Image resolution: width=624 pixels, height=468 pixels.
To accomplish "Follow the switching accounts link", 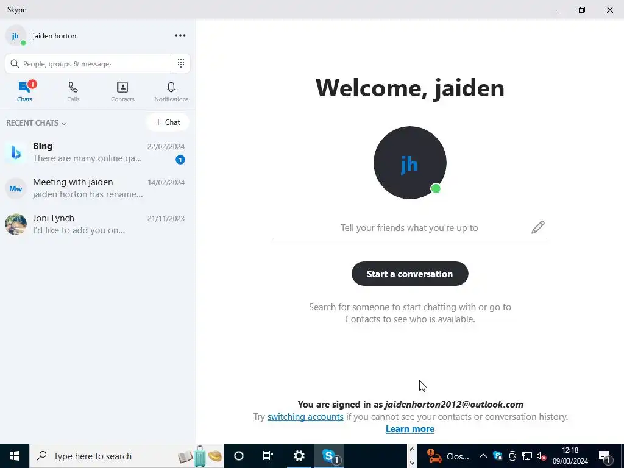I will (x=305, y=417).
